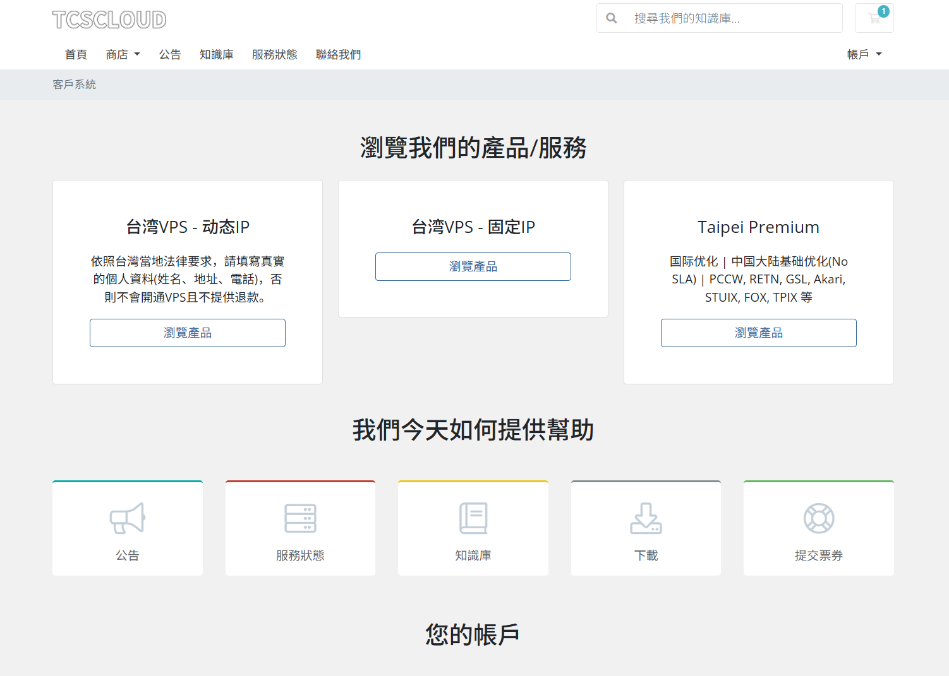Browse products for Taipei Premium
This screenshot has width=949, height=676.
click(758, 333)
